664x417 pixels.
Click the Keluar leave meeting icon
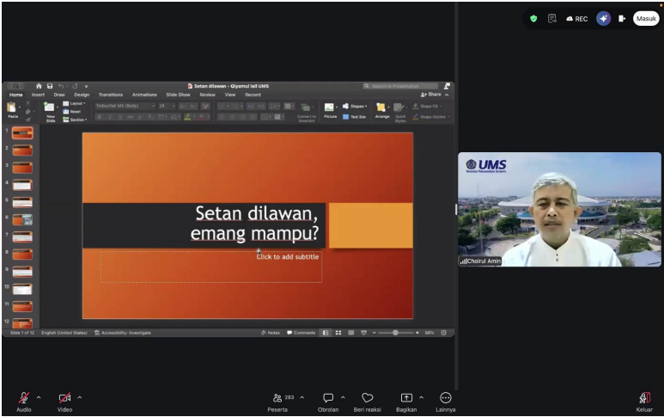[644, 398]
